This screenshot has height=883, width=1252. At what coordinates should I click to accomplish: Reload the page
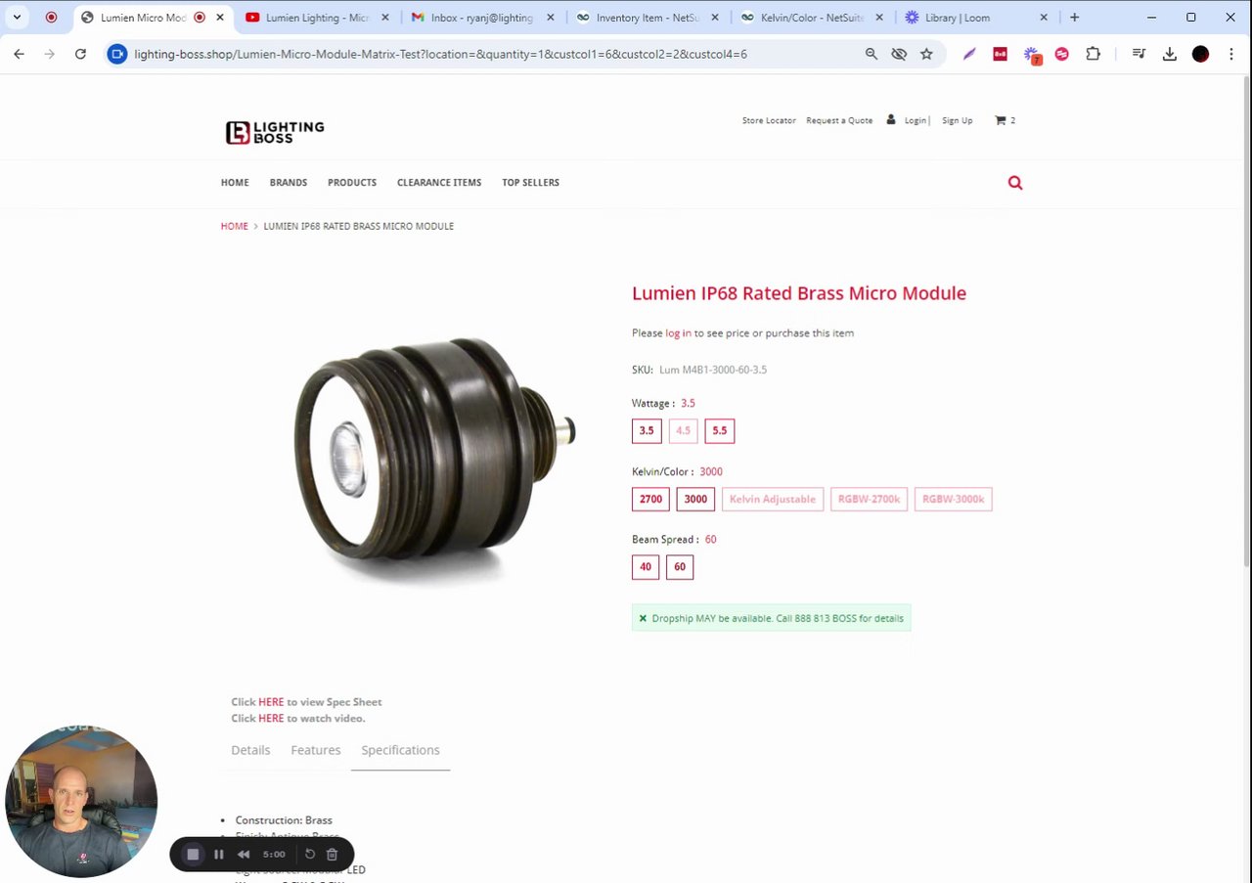coord(80,54)
